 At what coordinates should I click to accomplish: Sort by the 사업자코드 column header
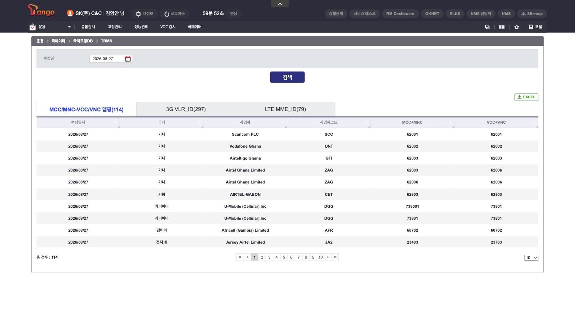[328, 122]
